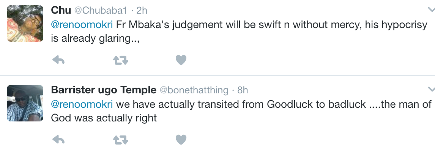435x148 pixels.
Task: Reply to Barrister ugo Temple's tweet
Action: click(58, 140)
